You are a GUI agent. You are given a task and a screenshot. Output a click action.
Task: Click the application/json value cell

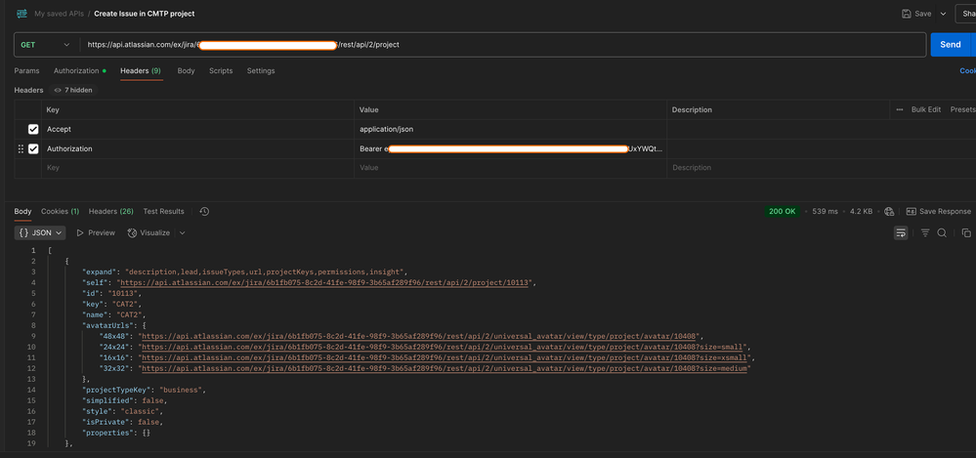pyautogui.click(x=510, y=130)
